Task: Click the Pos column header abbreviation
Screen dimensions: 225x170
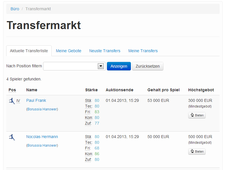Action: [12, 90]
